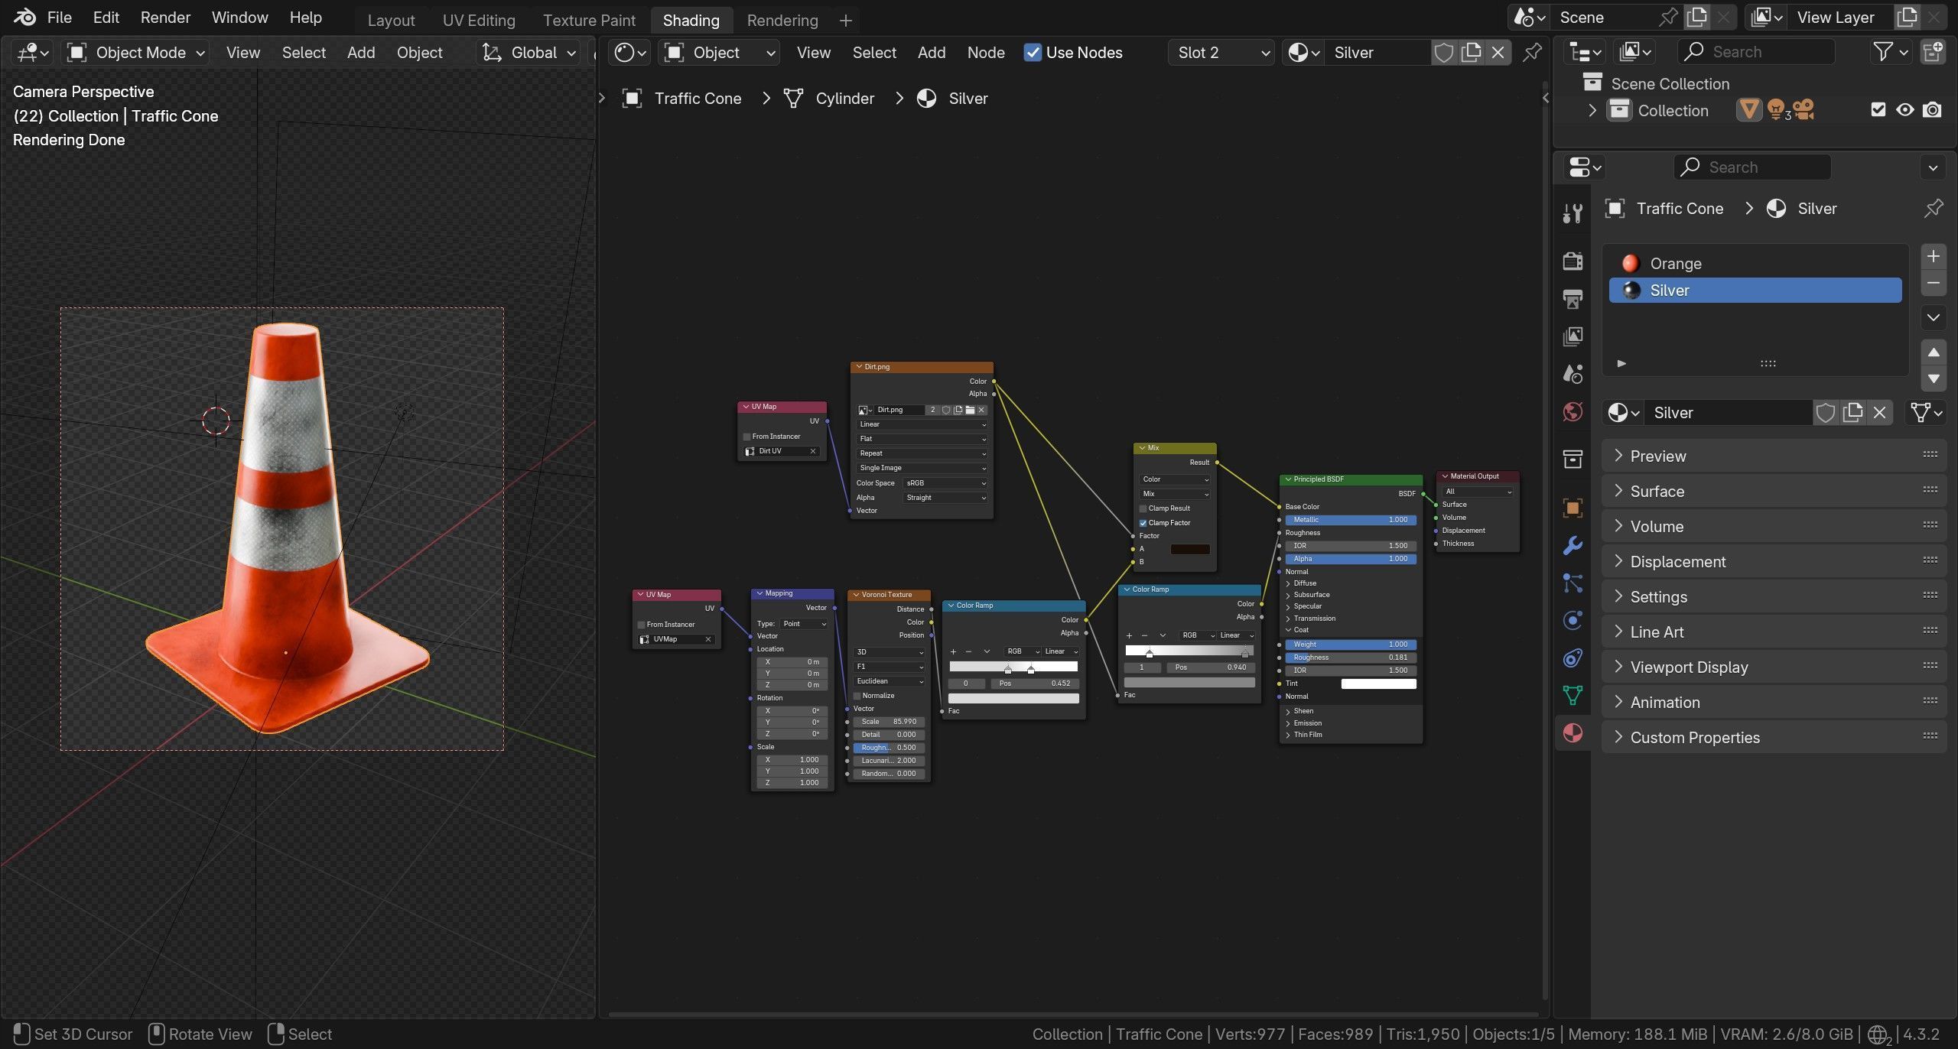
Task: Pin the node editor header
Action: (1532, 53)
